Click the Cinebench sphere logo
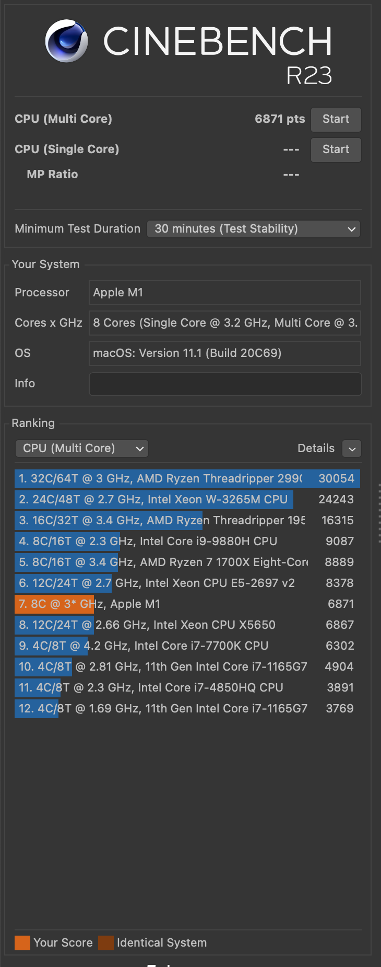381x967 pixels. 66,41
